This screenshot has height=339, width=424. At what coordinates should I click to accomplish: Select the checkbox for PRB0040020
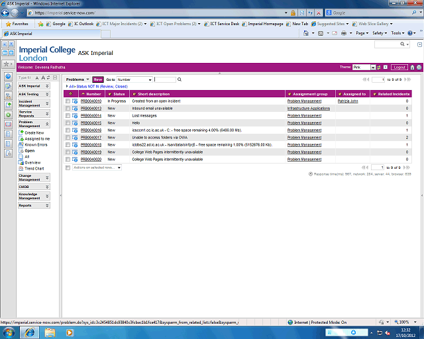(68, 159)
